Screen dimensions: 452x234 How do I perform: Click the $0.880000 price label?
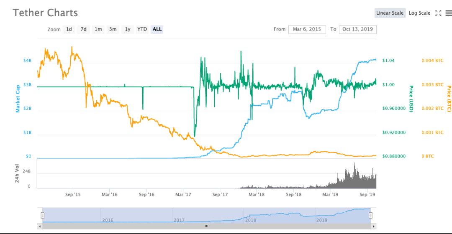click(x=394, y=156)
